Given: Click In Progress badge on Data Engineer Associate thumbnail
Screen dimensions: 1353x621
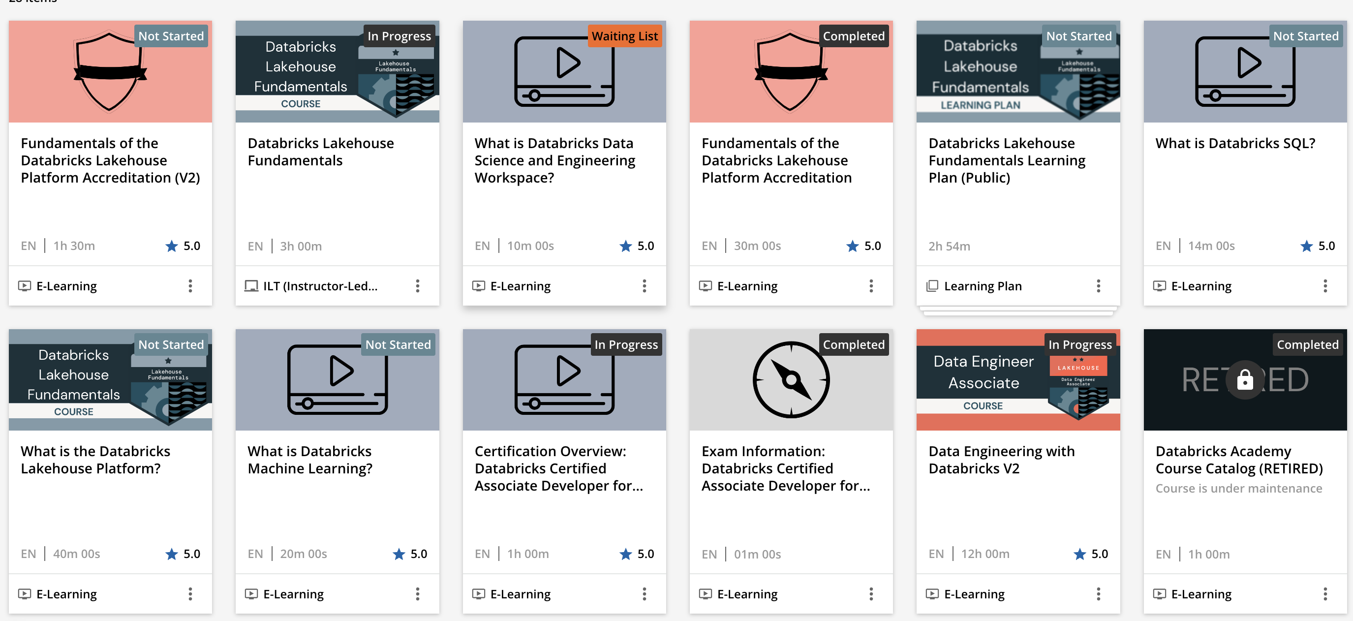Looking at the screenshot, I should [x=1080, y=344].
